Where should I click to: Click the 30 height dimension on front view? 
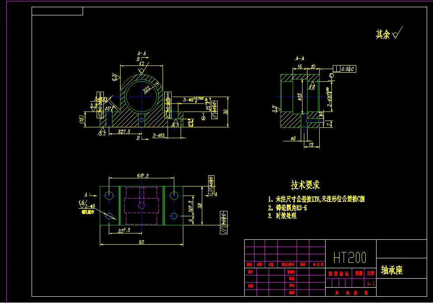pyautogui.click(x=226, y=112)
